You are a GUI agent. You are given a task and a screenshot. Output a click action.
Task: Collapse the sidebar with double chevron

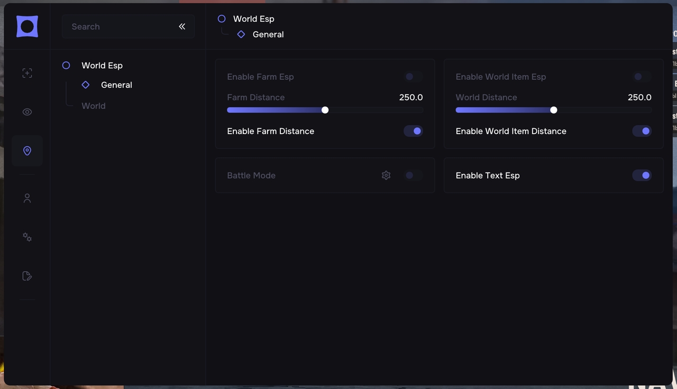pos(182,26)
